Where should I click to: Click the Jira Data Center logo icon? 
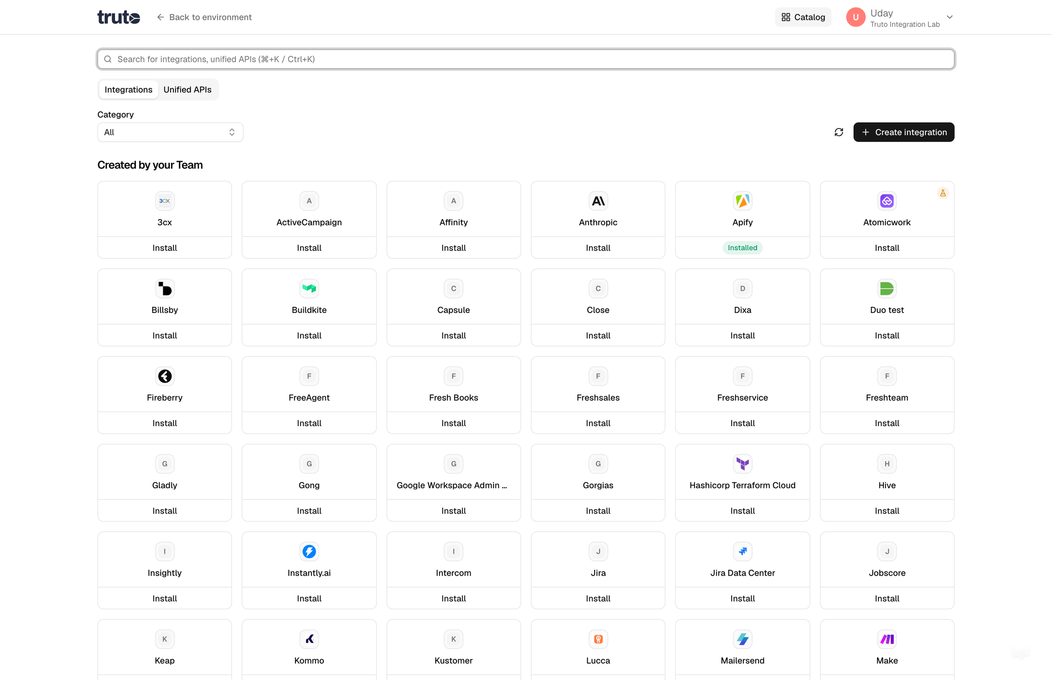(743, 551)
